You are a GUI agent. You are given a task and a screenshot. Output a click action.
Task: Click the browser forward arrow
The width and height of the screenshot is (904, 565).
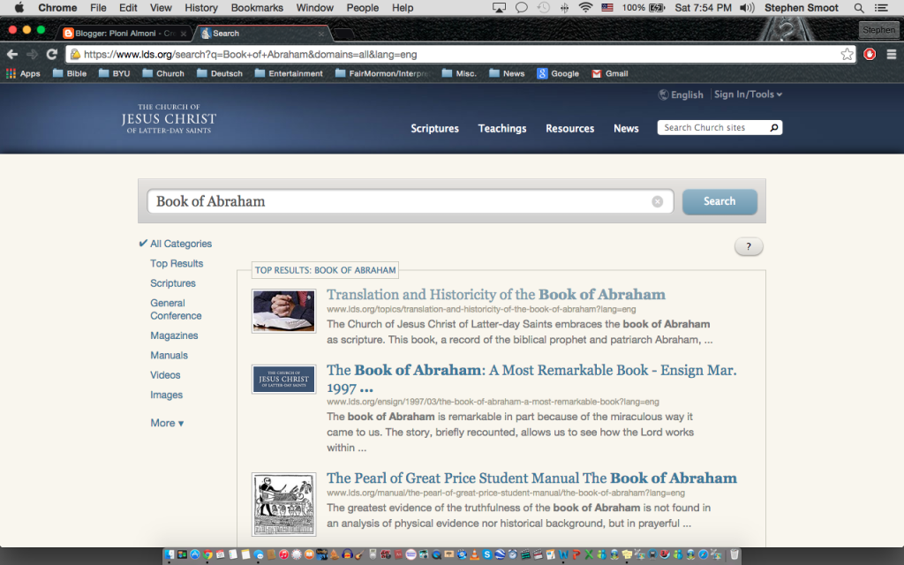click(33, 54)
